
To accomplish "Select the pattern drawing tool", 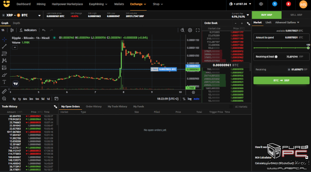I will (4, 60).
